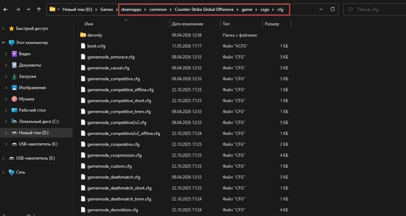This screenshot has width=406, height=216.
Task: Click the 'Видео' folder icon
Action: [x=14, y=54]
